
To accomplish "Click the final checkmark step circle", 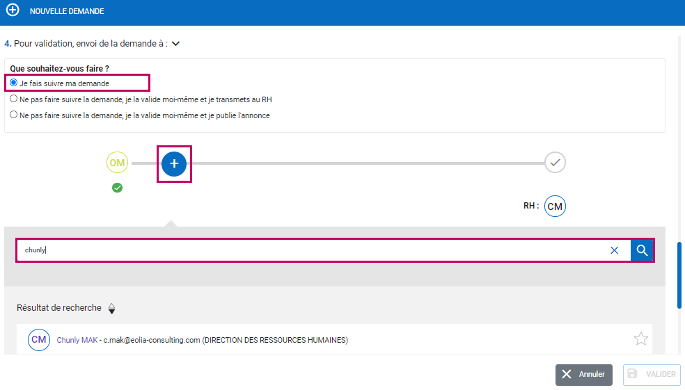I will (555, 163).
